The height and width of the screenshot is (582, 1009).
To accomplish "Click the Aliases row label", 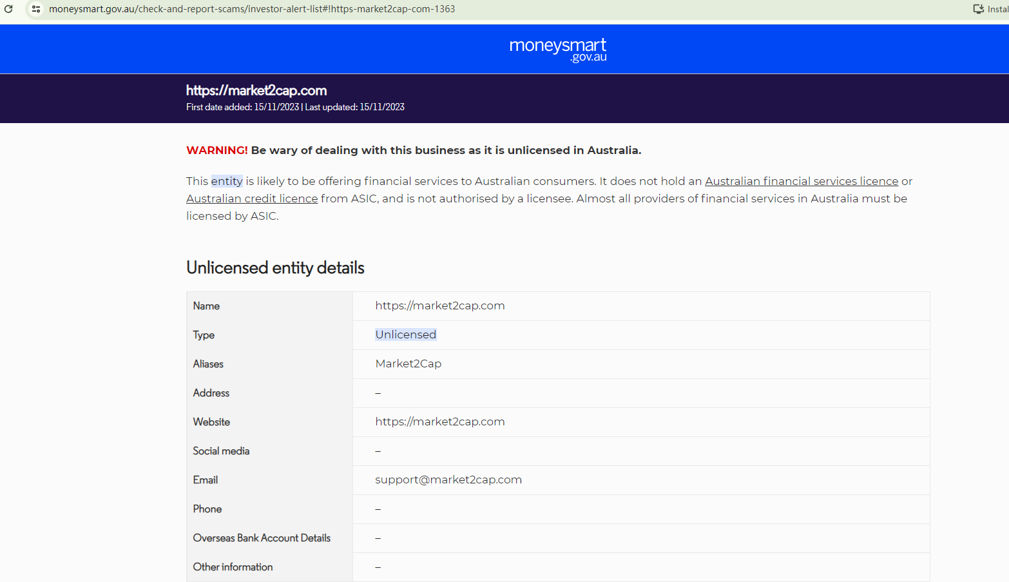I will pyautogui.click(x=208, y=364).
